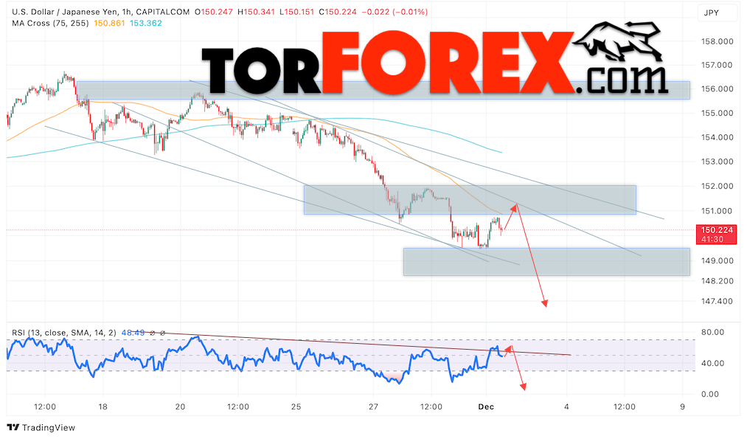The image size is (747, 439).
Task: Click the 25 date label on time axis
Action: click(x=296, y=407)
